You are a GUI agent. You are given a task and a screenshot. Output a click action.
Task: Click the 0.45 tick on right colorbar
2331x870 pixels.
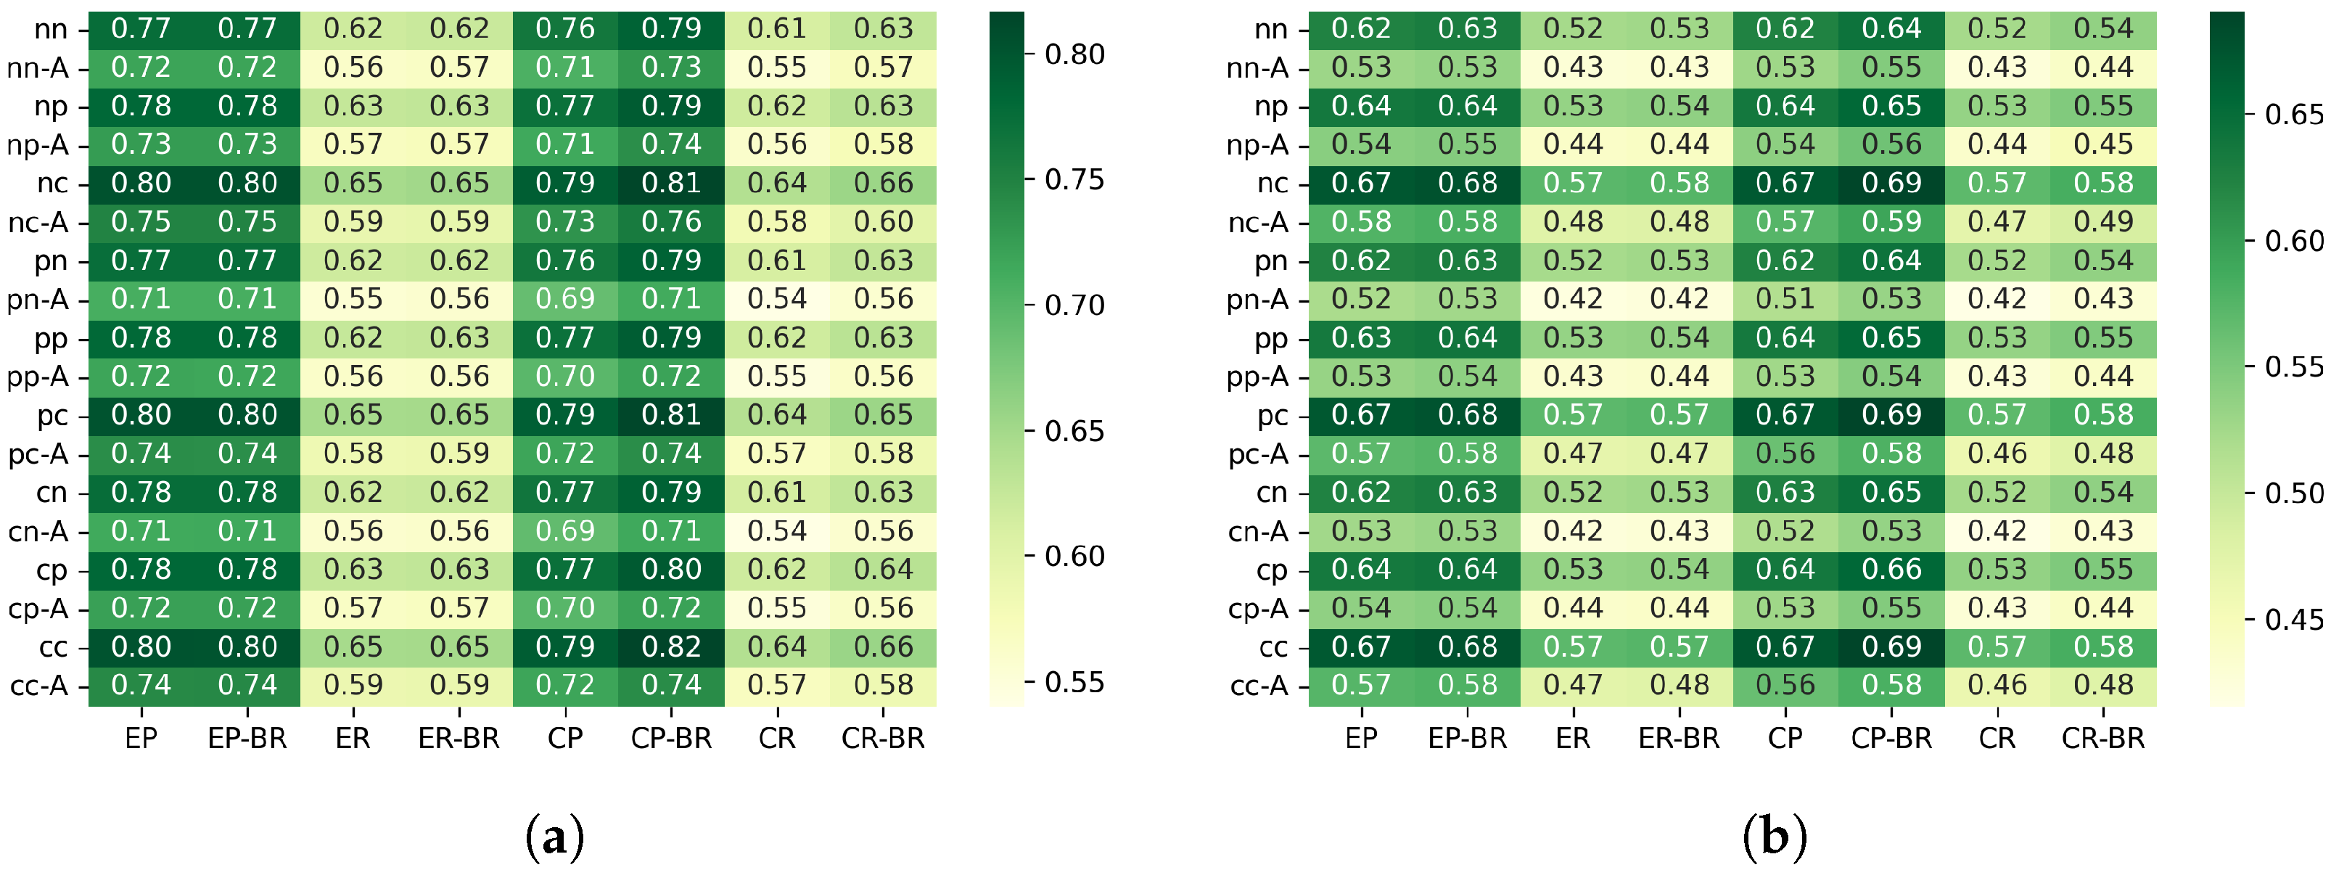click(2294, 620)
